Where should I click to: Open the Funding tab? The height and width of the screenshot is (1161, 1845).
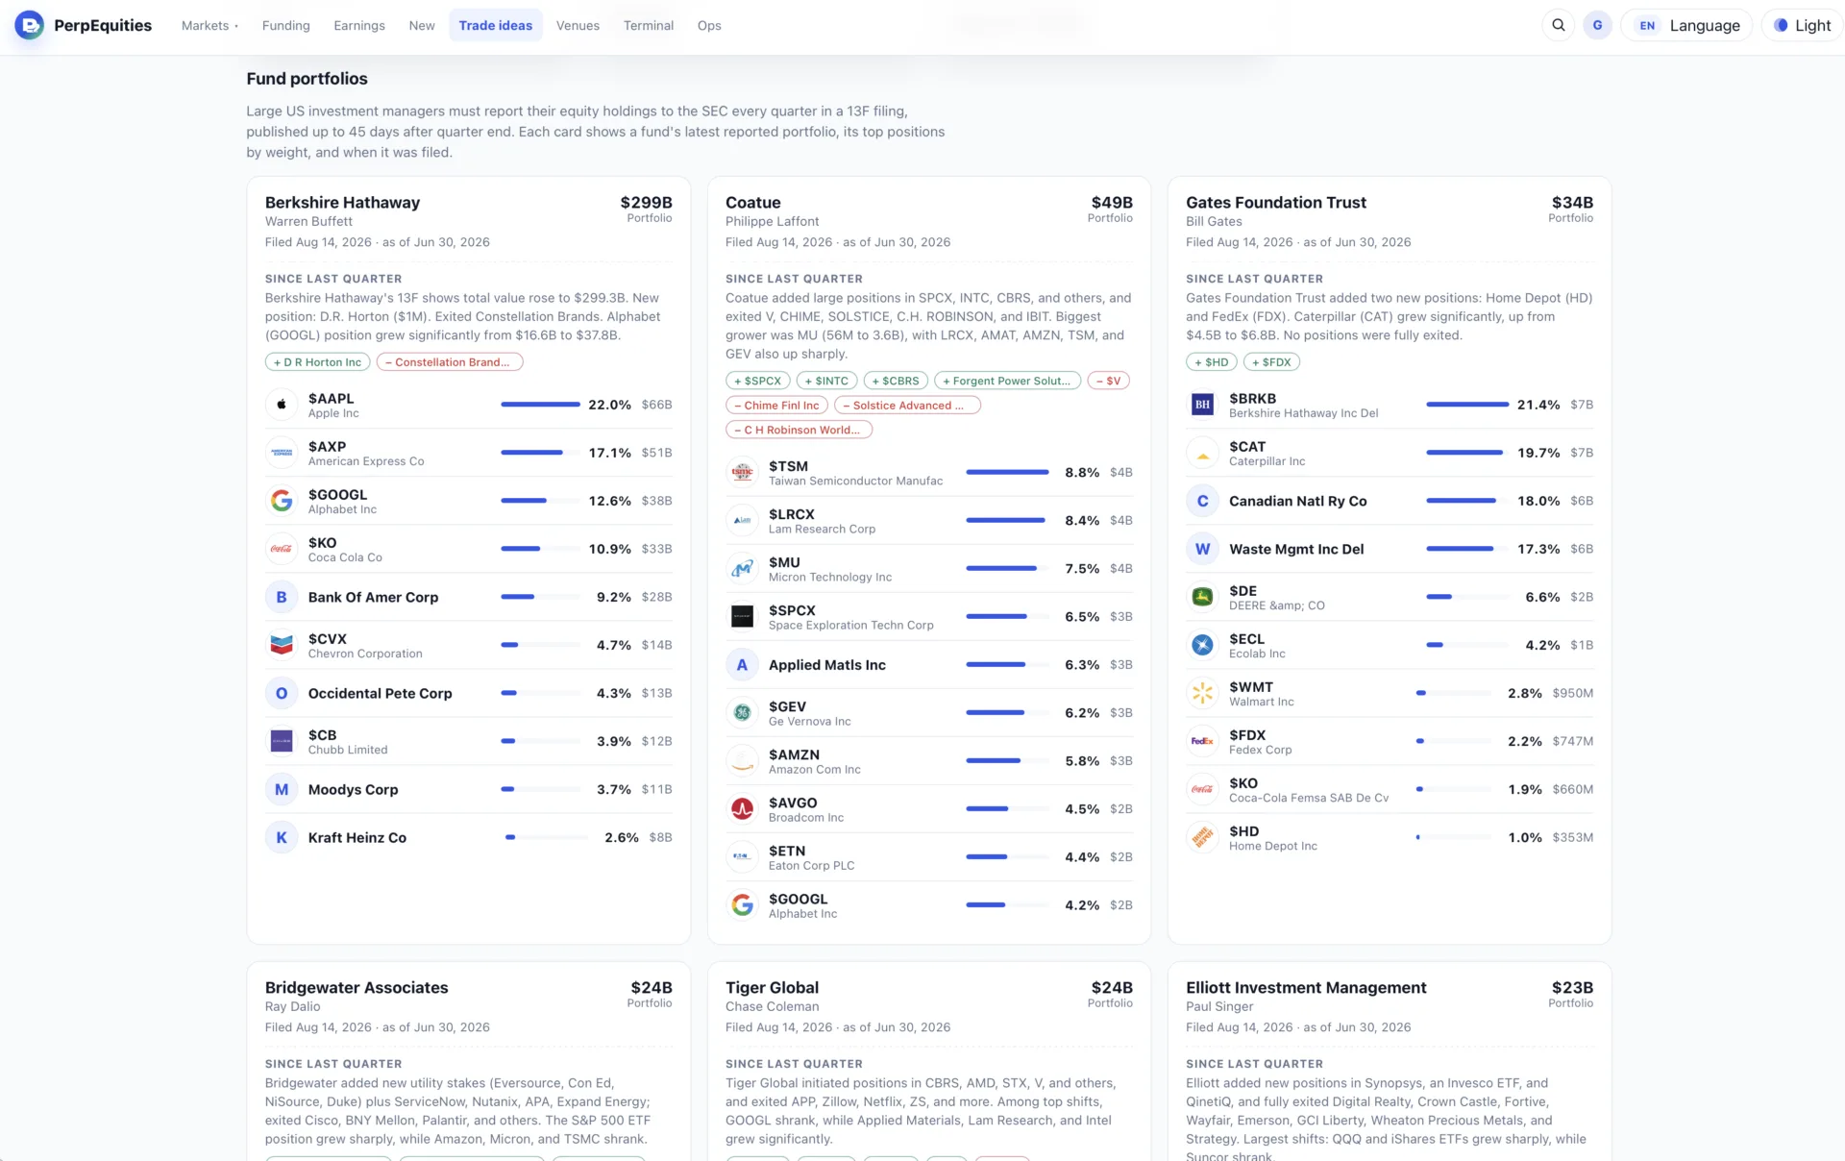tap(286, 25)
